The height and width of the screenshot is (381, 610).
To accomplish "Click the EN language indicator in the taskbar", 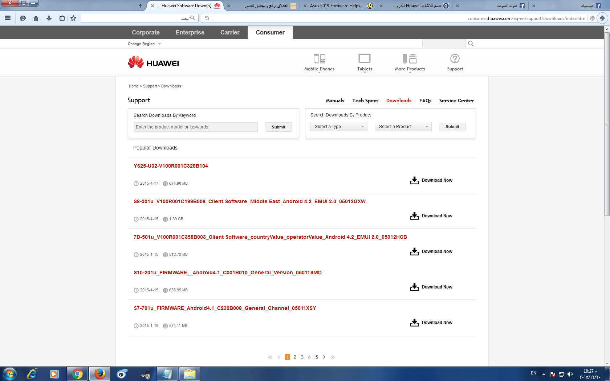I will click(533, 373).
